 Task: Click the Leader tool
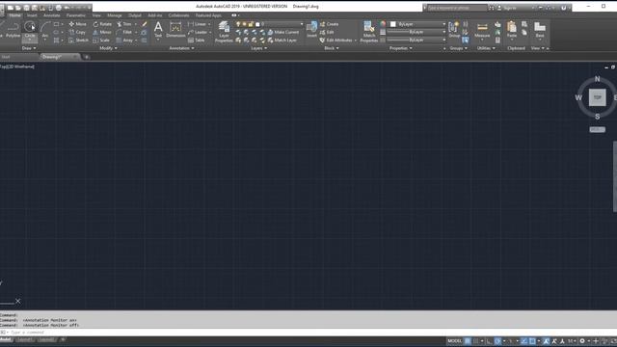[x=198, y=32]
